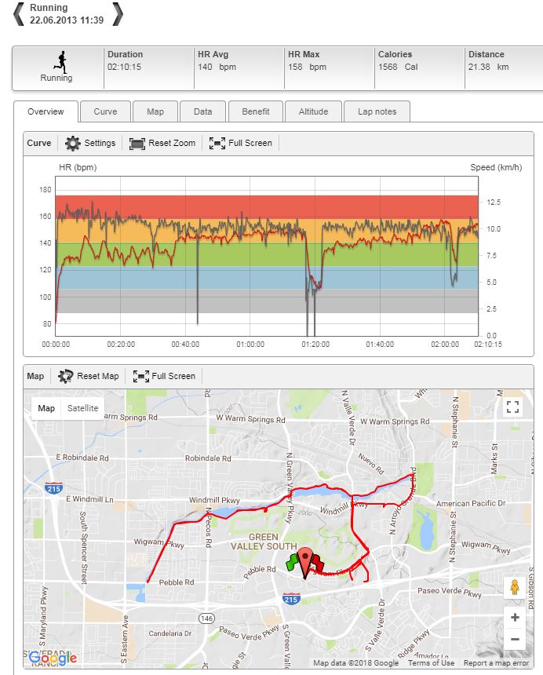The width and height of the screenshot is (543, 675).
Task: Go to next training session arrow
Action: (118, 13)
